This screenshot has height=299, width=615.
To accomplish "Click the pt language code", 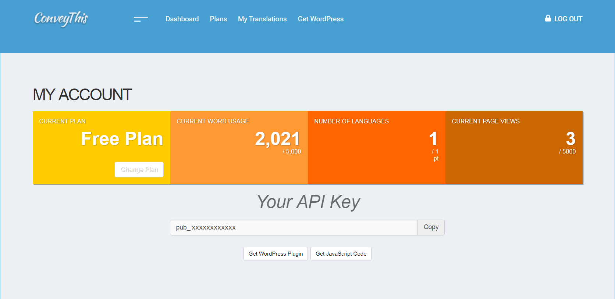I will coord(436,159).
